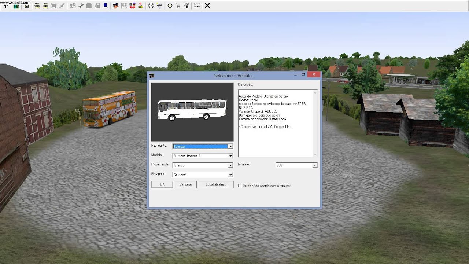Click 'Camera do cobrador: Rafael.coca' text

262,119
